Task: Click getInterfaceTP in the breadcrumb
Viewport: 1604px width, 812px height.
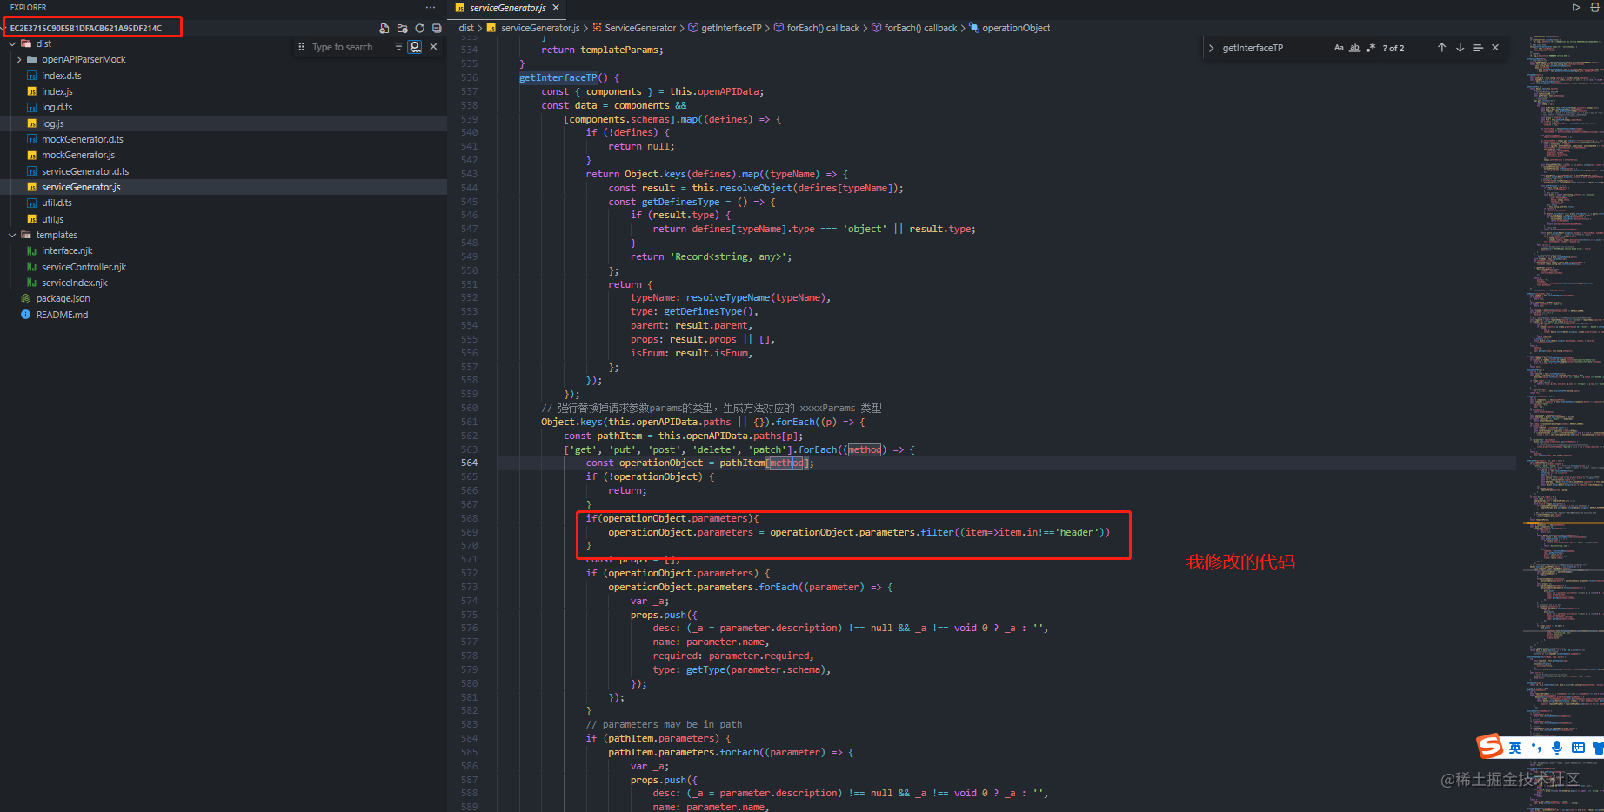Action: [731, 28]
